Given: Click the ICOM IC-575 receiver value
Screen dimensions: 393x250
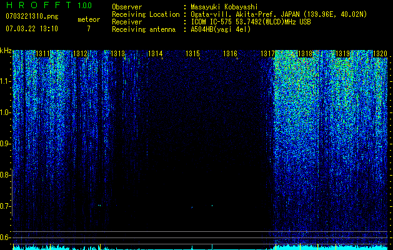Looking at the screenshot, I should [x=251, y=22].
